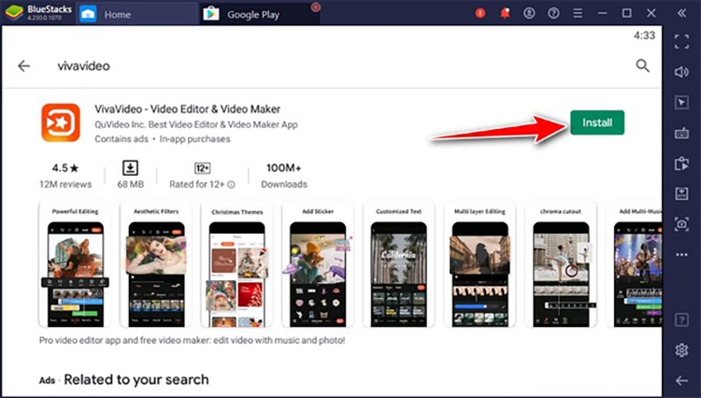Click the sidebar back arrow icon
This screenshot has height=398, width=701.
681,380
